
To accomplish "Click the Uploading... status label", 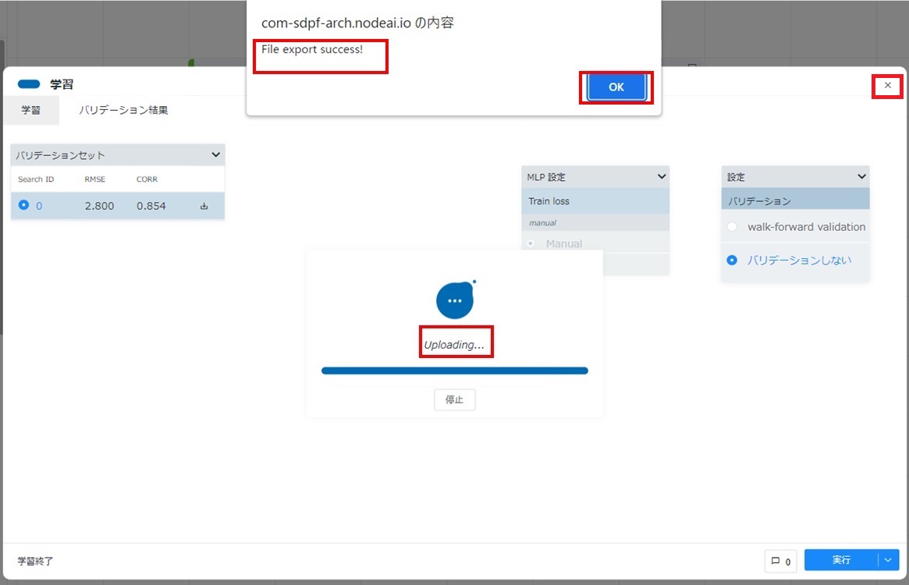I will click(x=454, y=345).
